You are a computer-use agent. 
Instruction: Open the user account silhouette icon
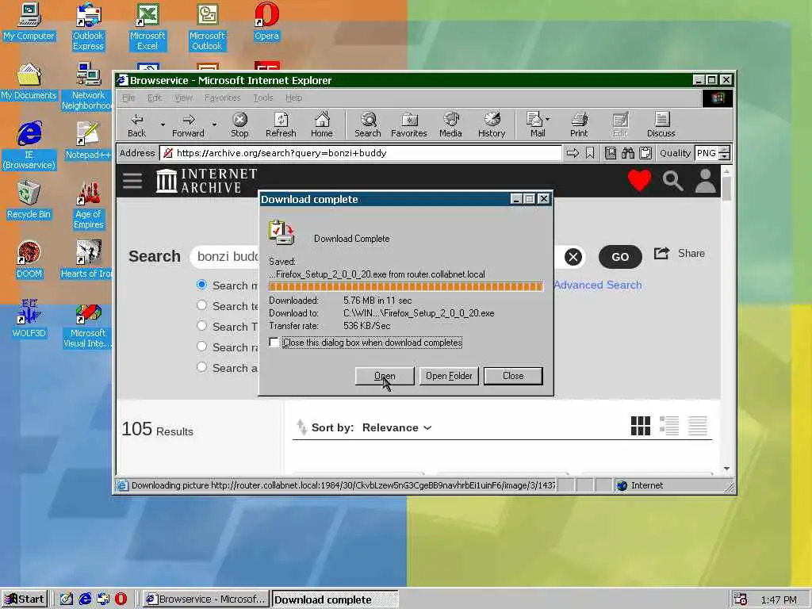click(x=705, y=181)
